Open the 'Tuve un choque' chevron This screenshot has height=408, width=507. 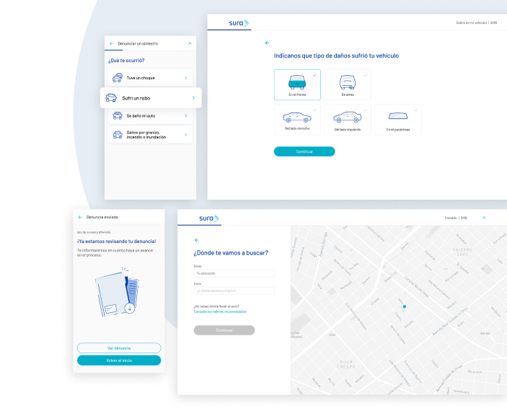(185, 78)
